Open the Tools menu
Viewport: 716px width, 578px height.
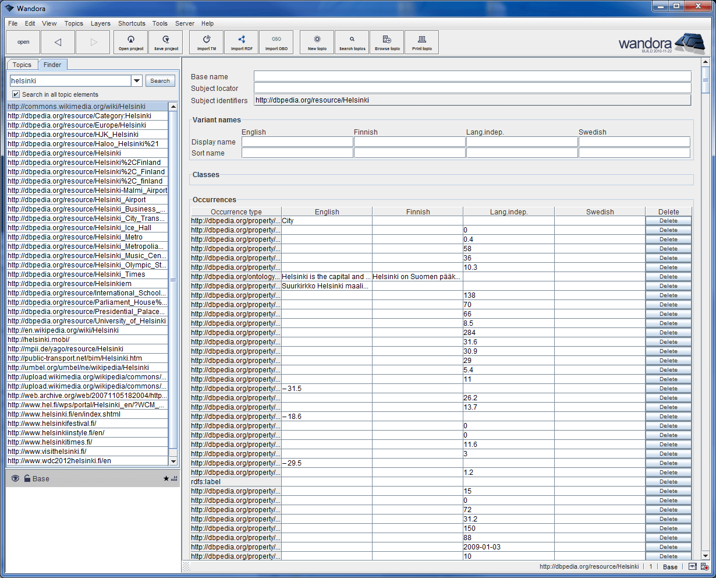point(159,23)
